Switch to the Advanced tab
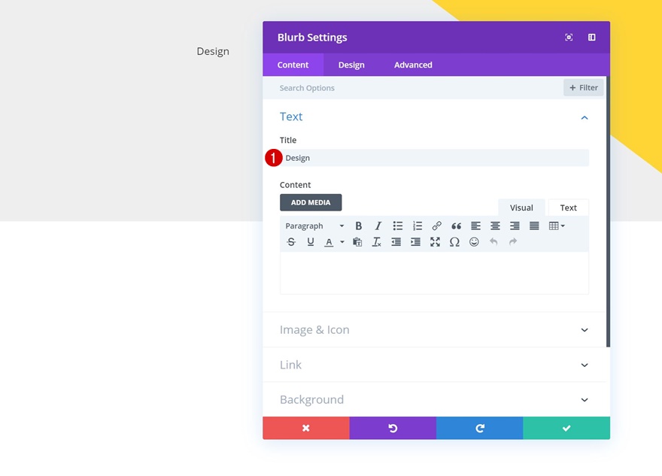 pos(413,65)
